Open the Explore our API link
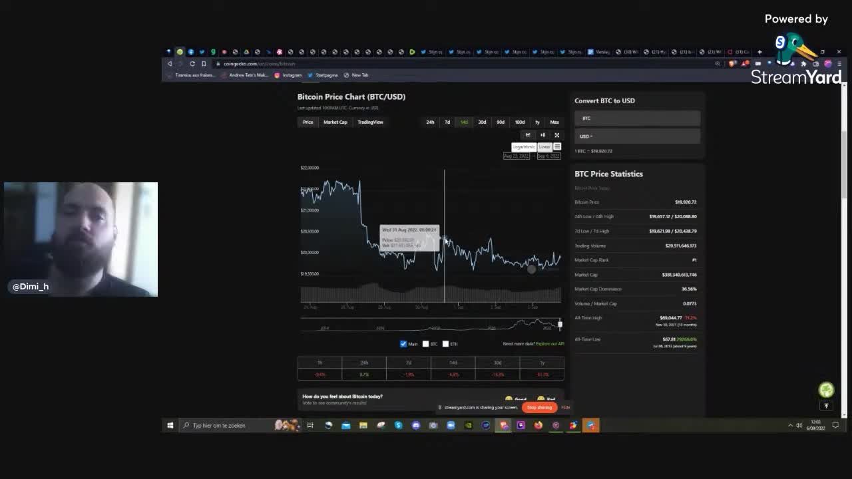Image resolution: width=852 pixels, height=479 pixels. (x=550, y=344)
